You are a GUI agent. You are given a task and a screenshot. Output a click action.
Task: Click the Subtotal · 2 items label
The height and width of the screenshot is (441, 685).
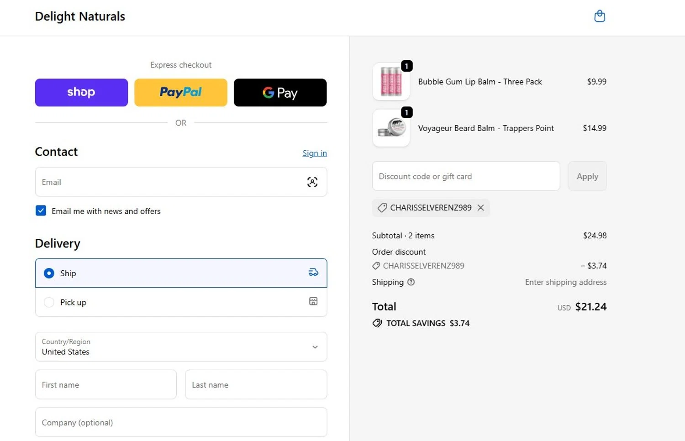pyautogui.click(x=403, y=236)
